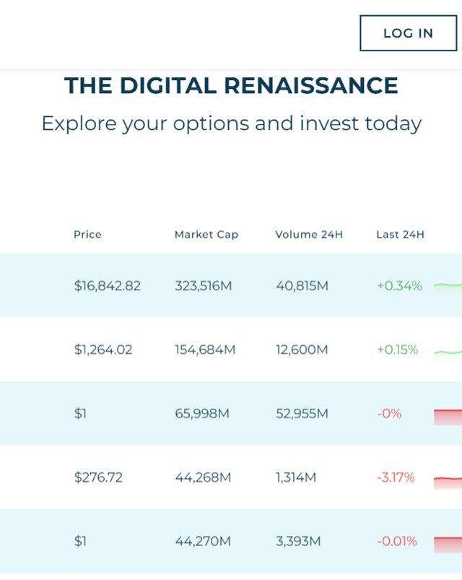View red sparkline chart beside -0%

pos(448,416)
